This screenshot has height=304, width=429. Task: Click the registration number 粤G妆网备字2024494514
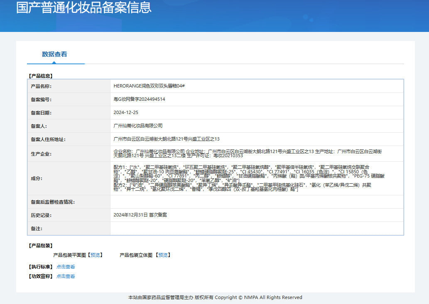[139, 99]
